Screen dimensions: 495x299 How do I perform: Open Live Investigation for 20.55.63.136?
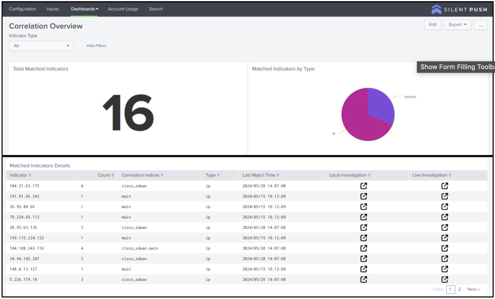444,227
